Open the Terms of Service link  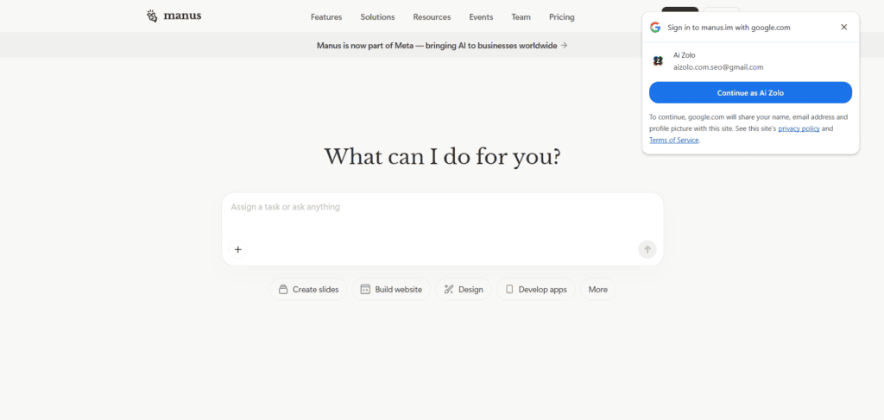pyautogui.click(x=673, y=141)
